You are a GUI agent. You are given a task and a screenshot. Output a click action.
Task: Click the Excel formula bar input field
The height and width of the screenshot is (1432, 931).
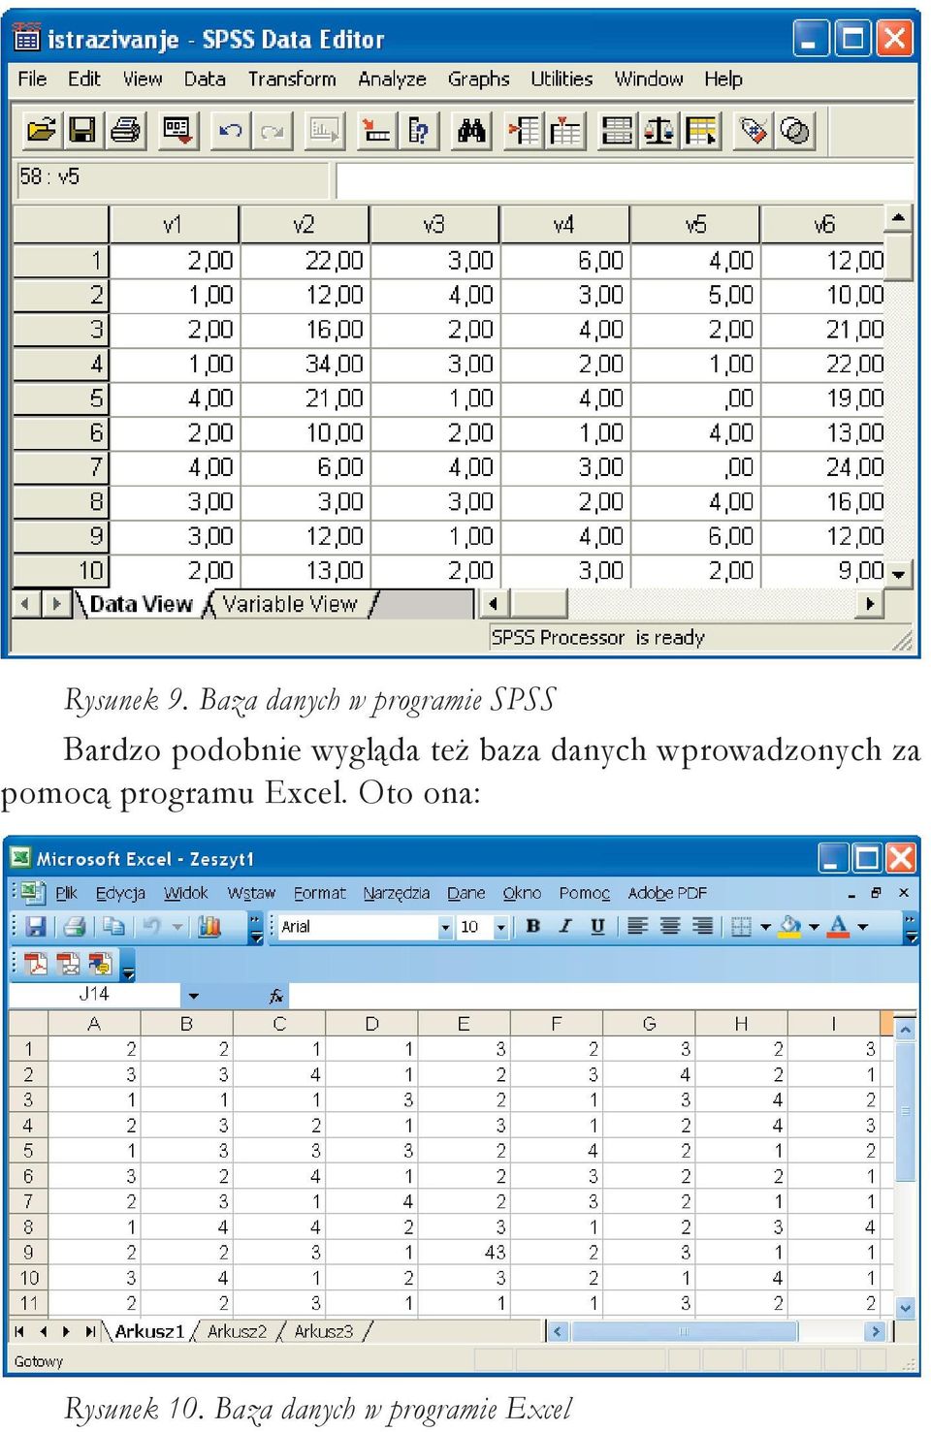pyautogui.click(x=602, y=996)
